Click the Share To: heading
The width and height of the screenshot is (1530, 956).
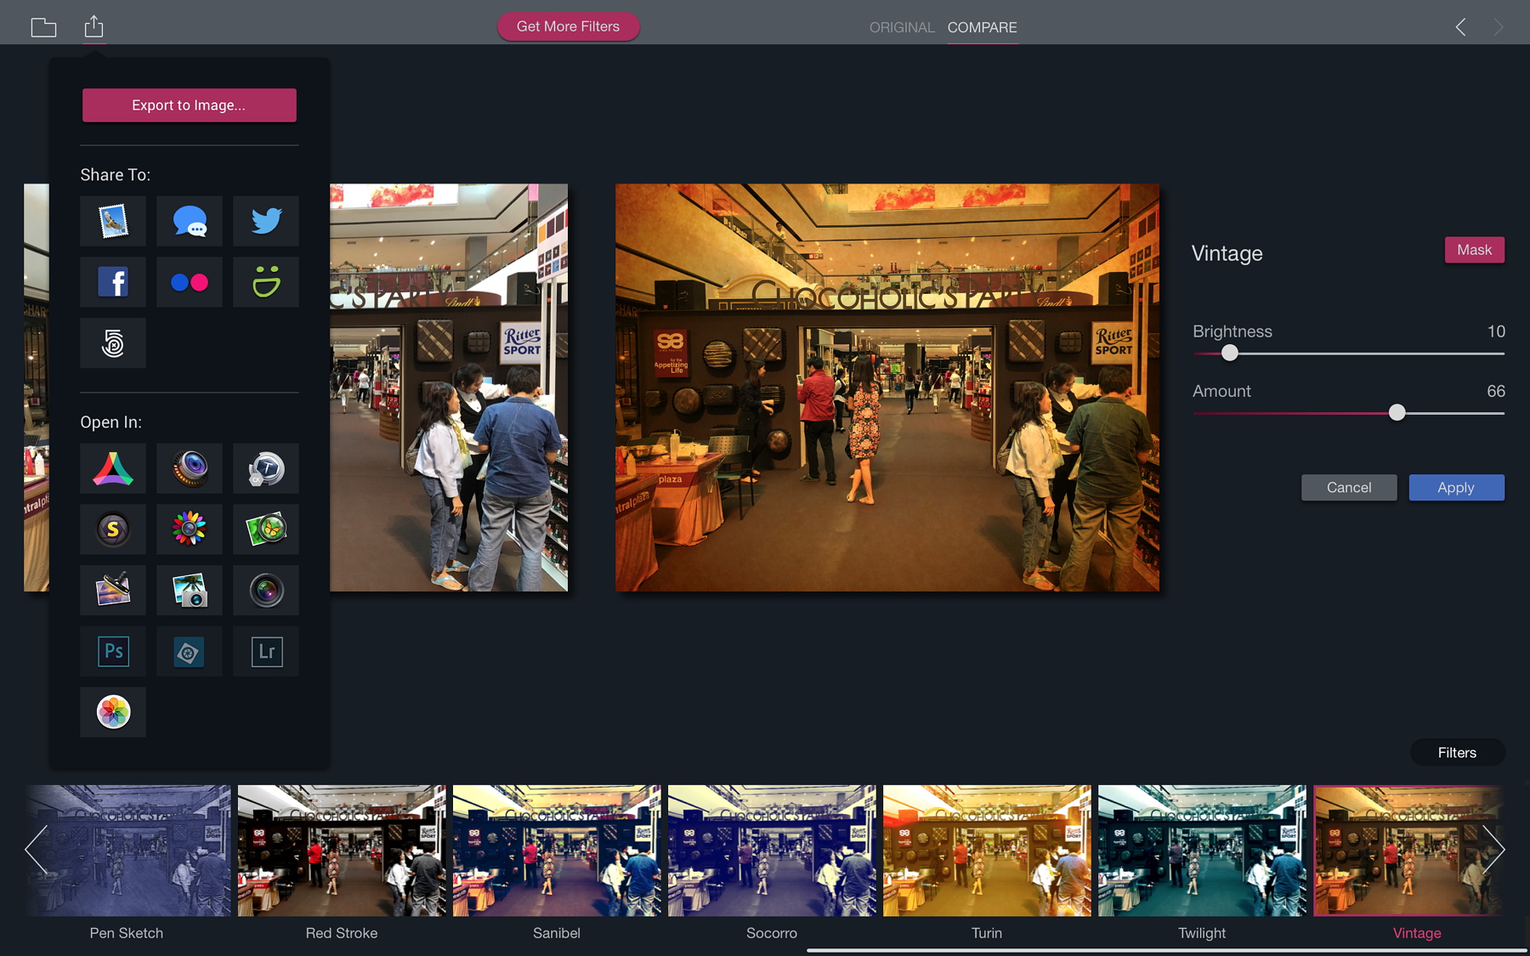tap(116, 175)
